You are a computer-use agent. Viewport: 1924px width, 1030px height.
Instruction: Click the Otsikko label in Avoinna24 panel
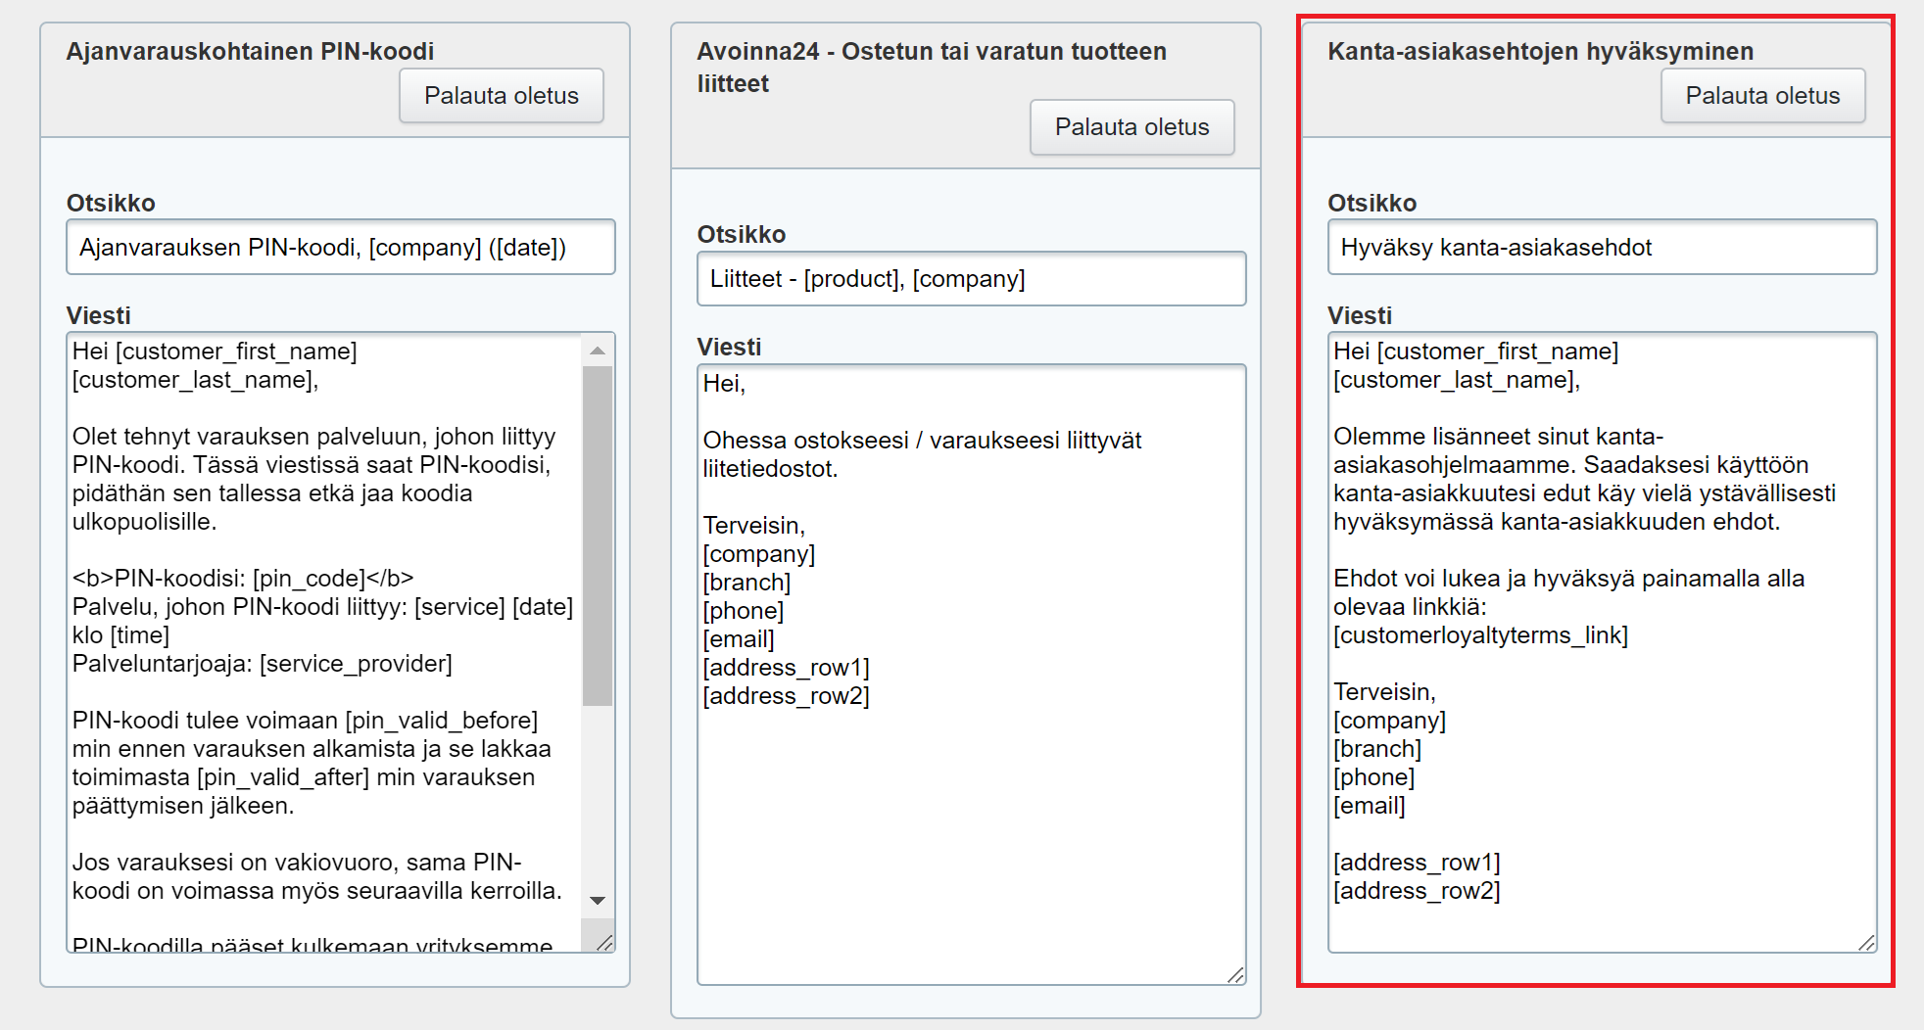pyautogui.click(x=741, y=234)
